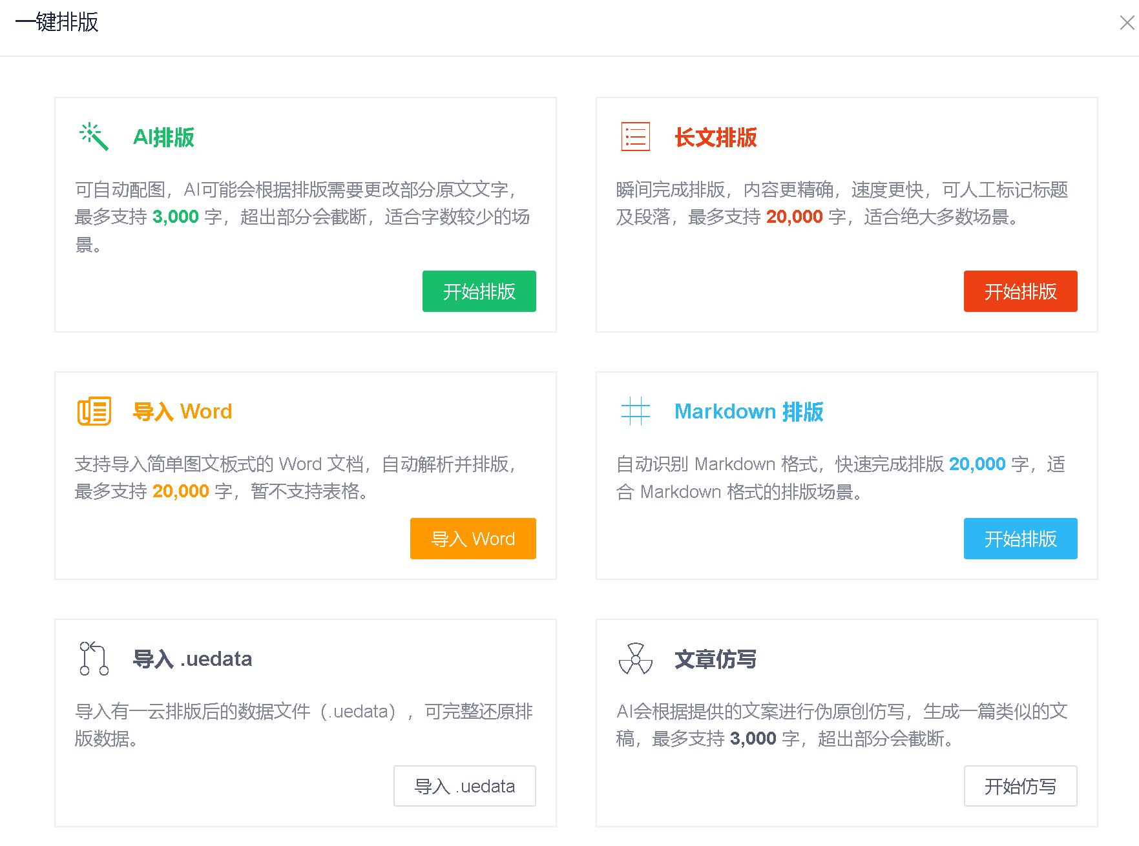The image size is (1139, 846).
Task: Close the 一键排版 dialog
Action: pos(1127,23)
